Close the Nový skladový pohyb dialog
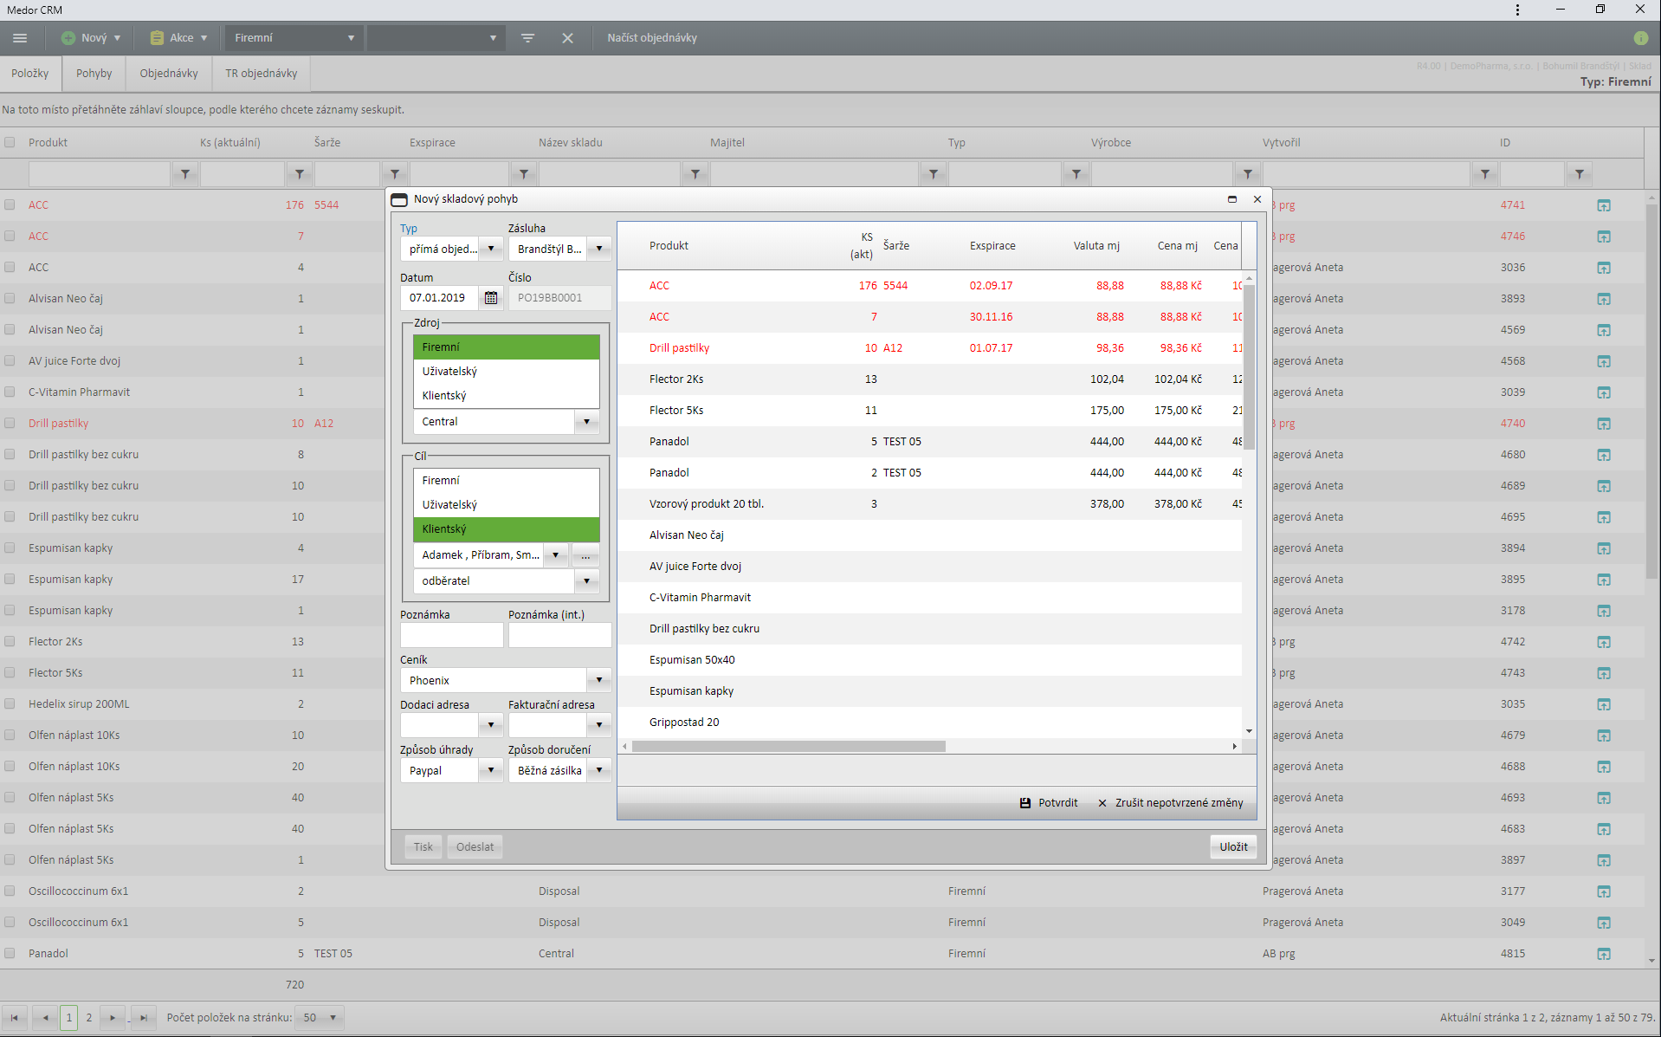 [1257, 199]
